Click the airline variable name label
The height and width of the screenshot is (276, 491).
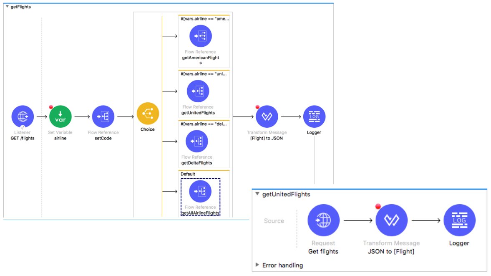coord(60,138)
